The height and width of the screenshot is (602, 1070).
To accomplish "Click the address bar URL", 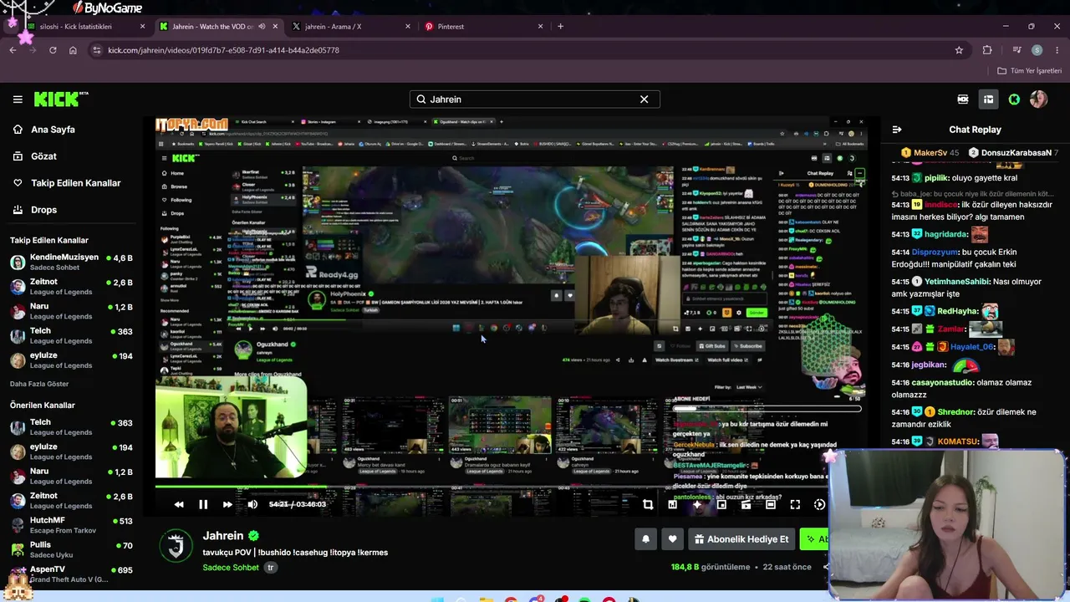I will (x=223, y=50).
